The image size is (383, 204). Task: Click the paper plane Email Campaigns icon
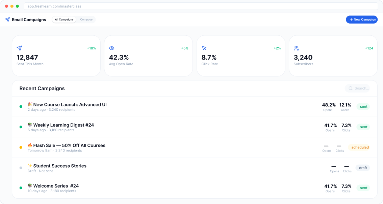pos(7,20)
